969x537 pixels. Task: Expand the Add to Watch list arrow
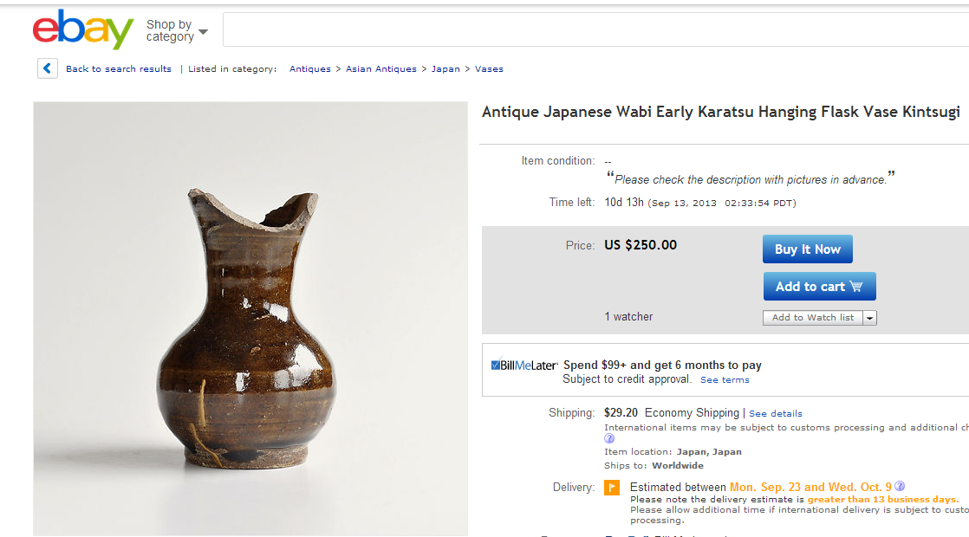[870, 318]
